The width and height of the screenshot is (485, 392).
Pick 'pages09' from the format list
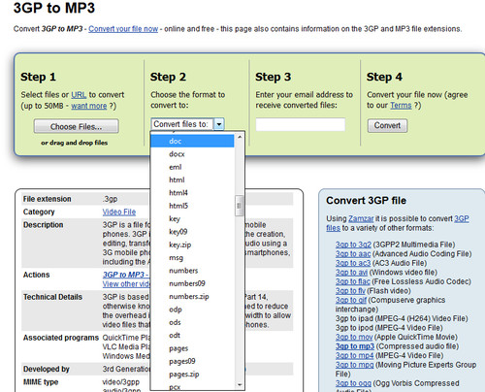[x=192, y=361]
